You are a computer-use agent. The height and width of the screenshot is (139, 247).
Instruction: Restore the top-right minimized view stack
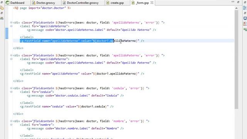pos(245,2)
